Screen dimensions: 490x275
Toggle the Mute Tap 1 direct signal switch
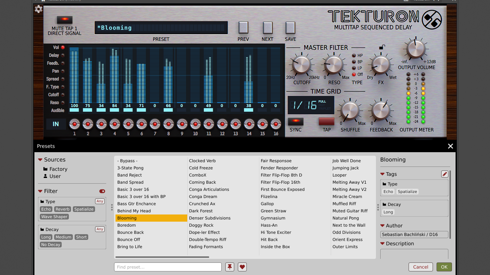(x=65, y=19)
